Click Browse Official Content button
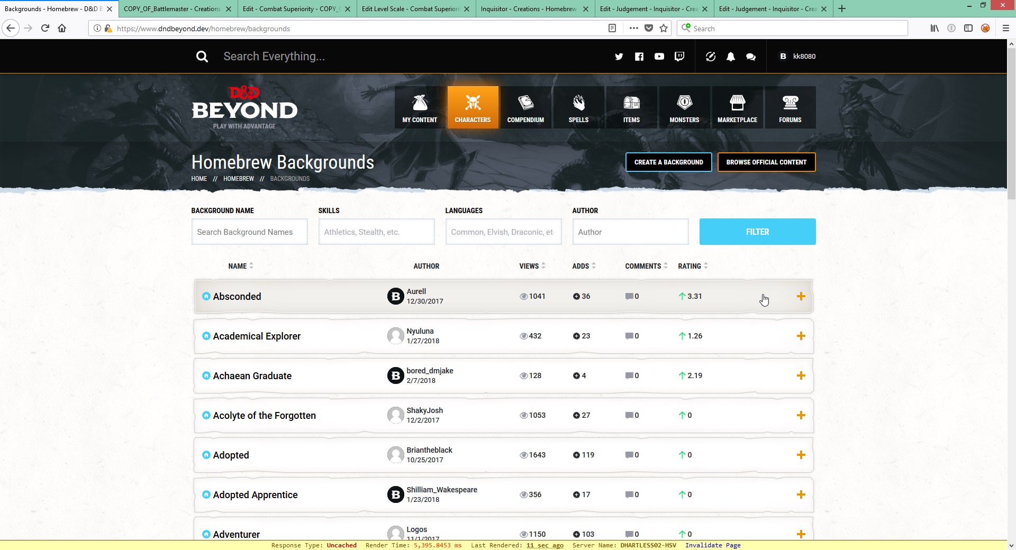Screen dimensions: 1016x550 click(766, 162)
